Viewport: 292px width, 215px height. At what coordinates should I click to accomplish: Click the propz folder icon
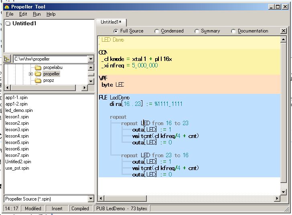pyautogui.click(x=38, y=80)
